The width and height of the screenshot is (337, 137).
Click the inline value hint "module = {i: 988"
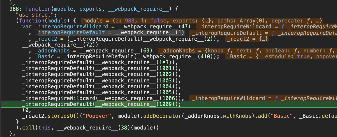pyautogui.click(x=109, y=21)
